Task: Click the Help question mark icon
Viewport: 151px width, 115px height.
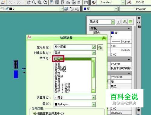Action: click(86, 2)
